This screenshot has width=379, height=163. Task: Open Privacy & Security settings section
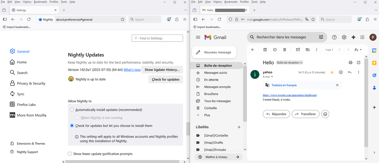click(31, 83)
